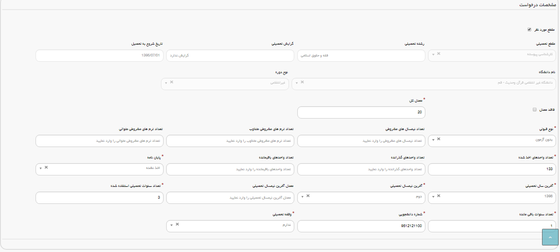Viewport: 560px width, 252px height.
Task: Open the آخرین نیمسال تحصیلی dropdown arrow
Action: (x=303, y=197)
